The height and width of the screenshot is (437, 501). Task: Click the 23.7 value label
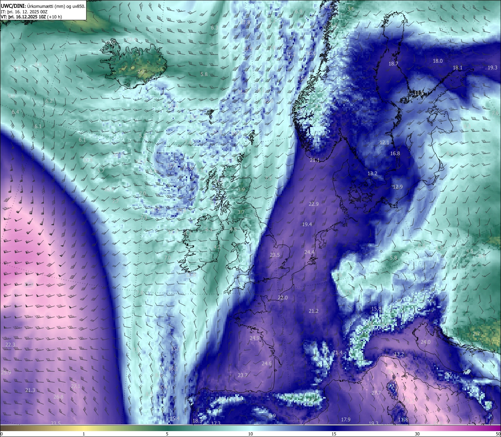(243, 375)
